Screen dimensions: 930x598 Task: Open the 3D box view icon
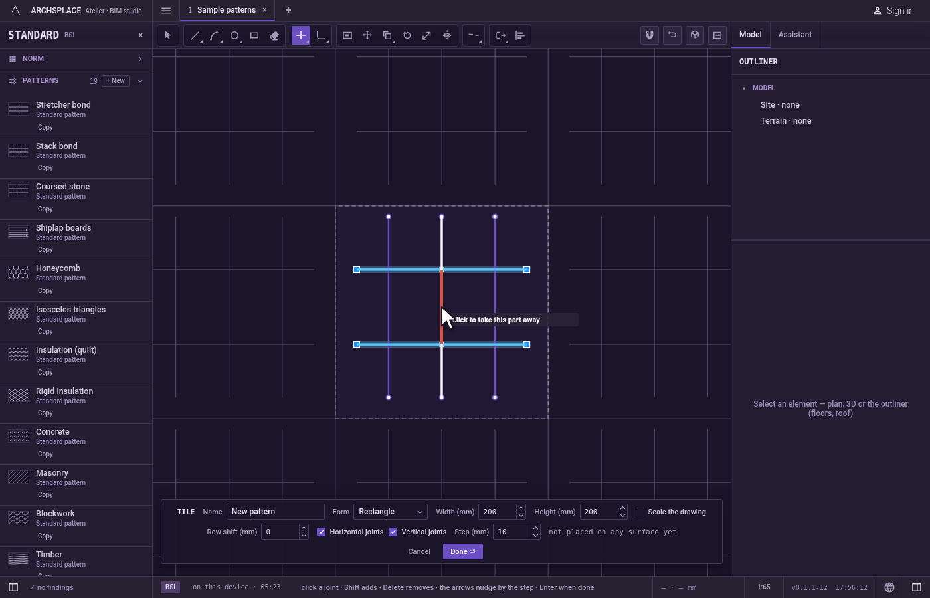click(695, 35)
